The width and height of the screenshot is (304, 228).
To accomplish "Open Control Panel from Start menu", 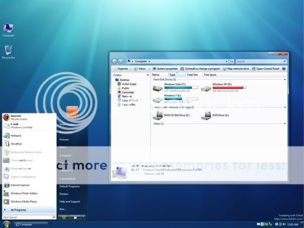I will click(67, 179).
